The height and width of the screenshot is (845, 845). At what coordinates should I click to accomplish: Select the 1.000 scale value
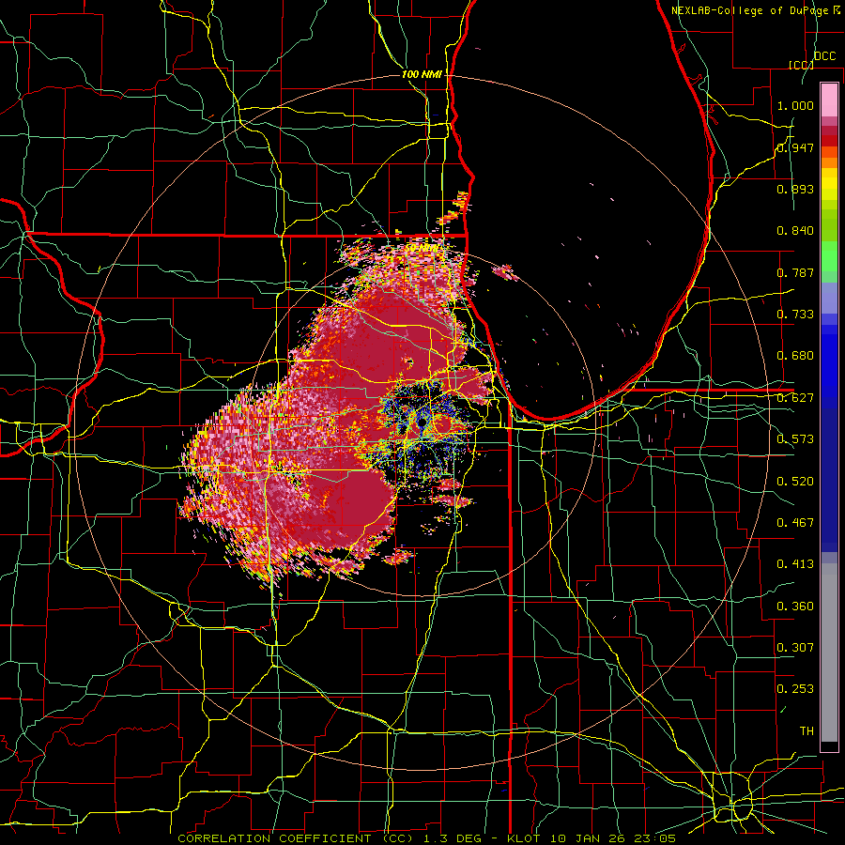tap(795, 105)
